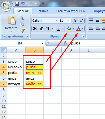Align text to top of cell
This screenshot has width=105, height=119.
coord(91,21)
